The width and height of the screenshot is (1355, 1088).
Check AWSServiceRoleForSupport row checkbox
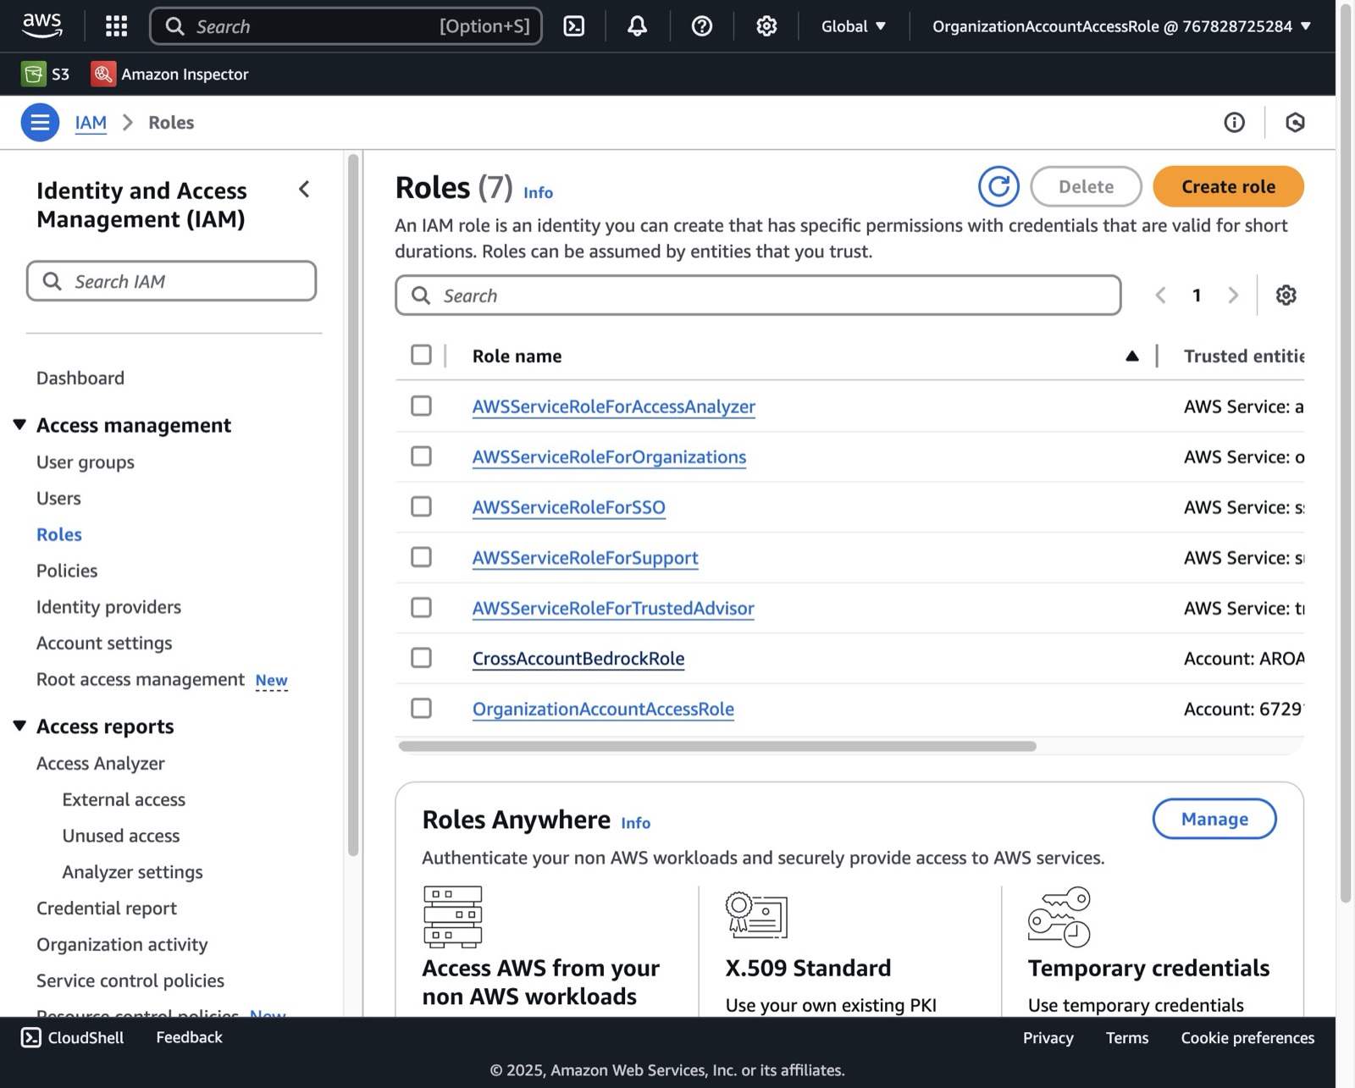[421, 557]
